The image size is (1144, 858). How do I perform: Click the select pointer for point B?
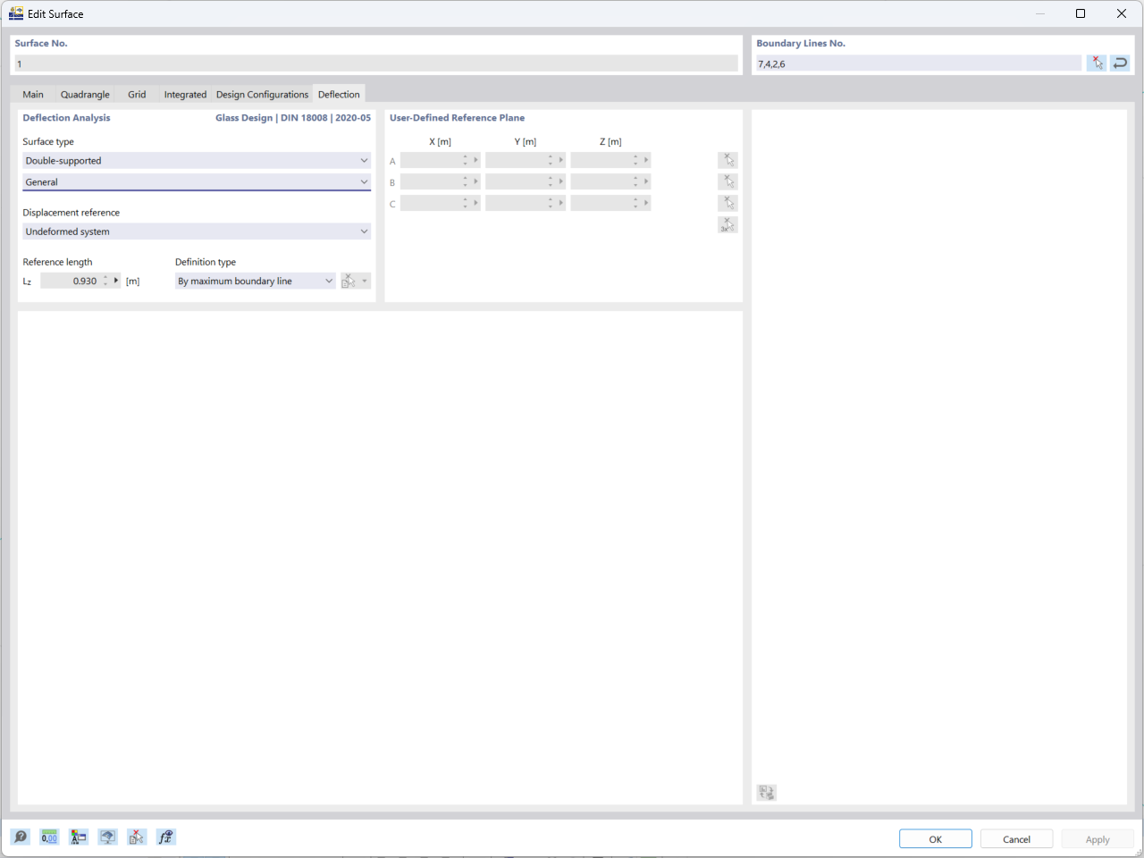[x=728, y=181]
